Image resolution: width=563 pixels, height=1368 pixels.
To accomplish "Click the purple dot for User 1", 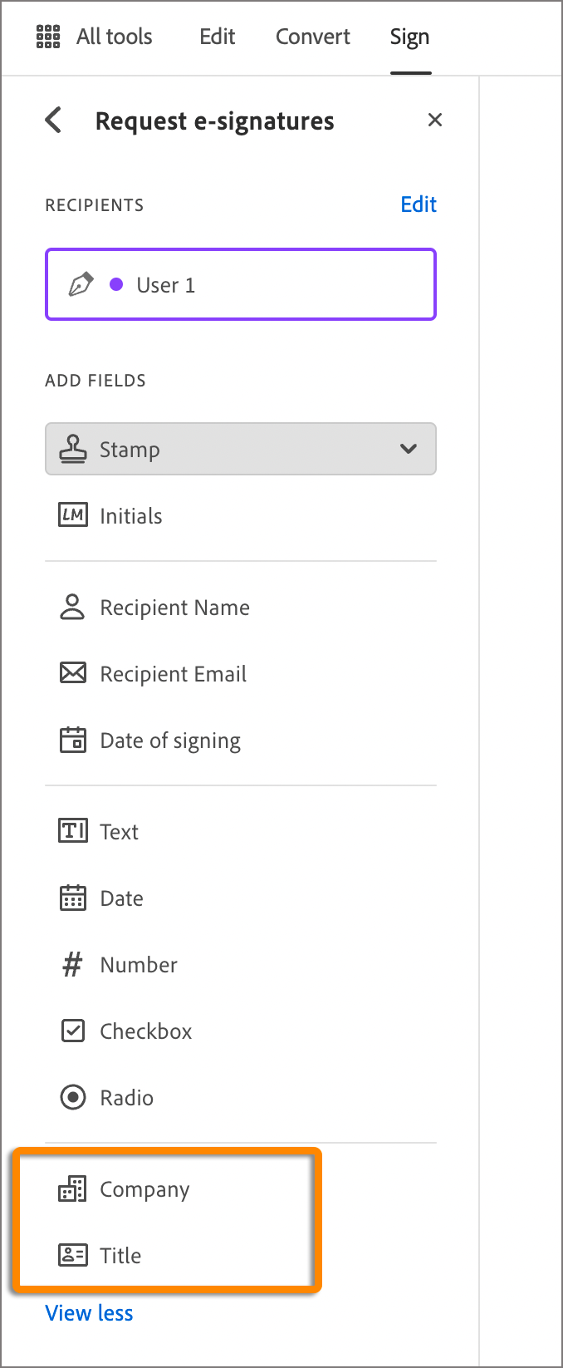I will [x=117, y=284].
